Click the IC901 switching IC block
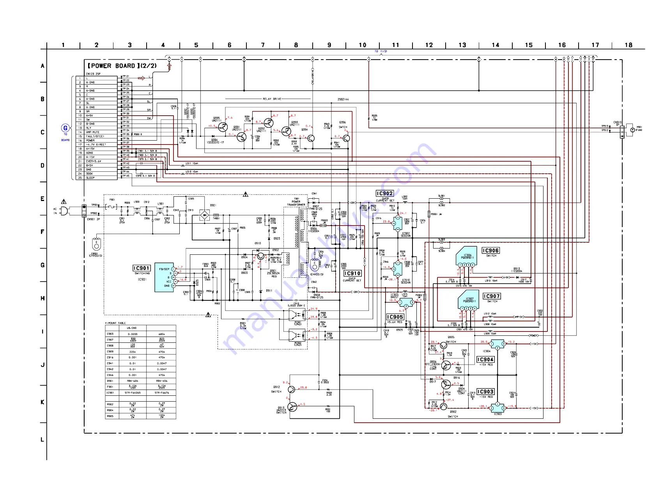 click(x=164, y=277)
